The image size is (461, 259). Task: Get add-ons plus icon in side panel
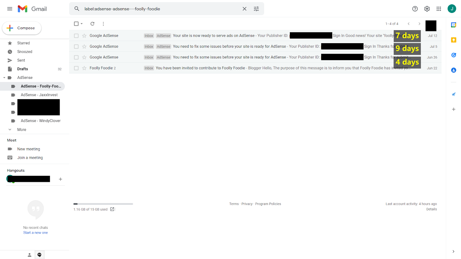[x=454, y=109]
